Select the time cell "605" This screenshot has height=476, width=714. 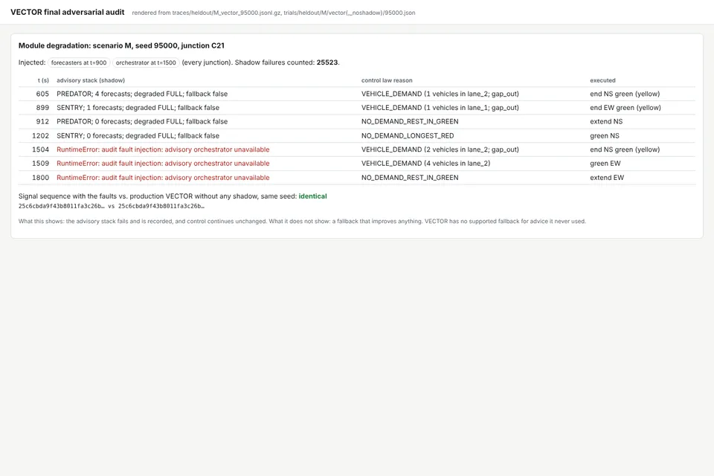click(x=42, y=94)
